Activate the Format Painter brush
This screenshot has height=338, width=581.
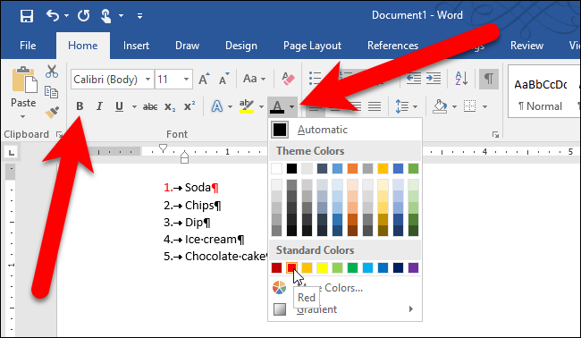point(52,112)
